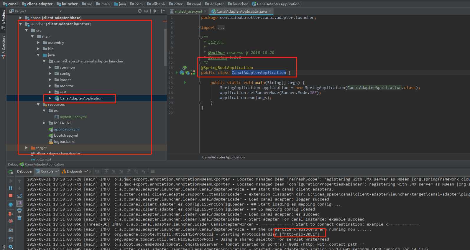Screen dimensions: 470x250
Task: Expand the target folder
Action: click(27, 148)
